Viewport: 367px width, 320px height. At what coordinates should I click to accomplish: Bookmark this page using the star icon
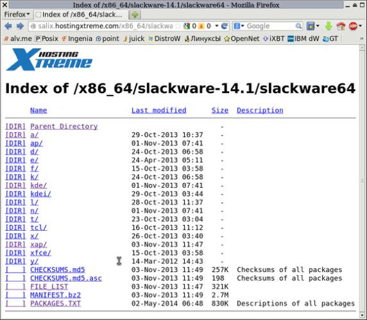click(178, 26)
